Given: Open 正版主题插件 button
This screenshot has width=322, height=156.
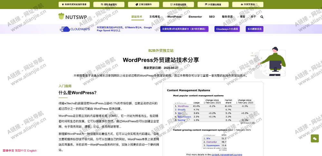Looking at the screenshot, I should (x=144, y=4).
